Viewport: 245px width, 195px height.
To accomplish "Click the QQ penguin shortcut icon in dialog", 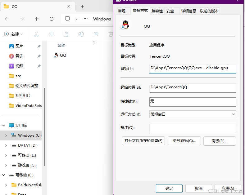I will [125, 25].
